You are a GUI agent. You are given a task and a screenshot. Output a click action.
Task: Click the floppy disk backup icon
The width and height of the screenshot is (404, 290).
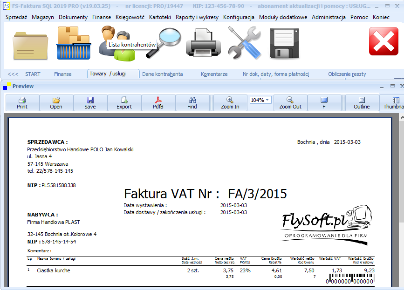284,43
